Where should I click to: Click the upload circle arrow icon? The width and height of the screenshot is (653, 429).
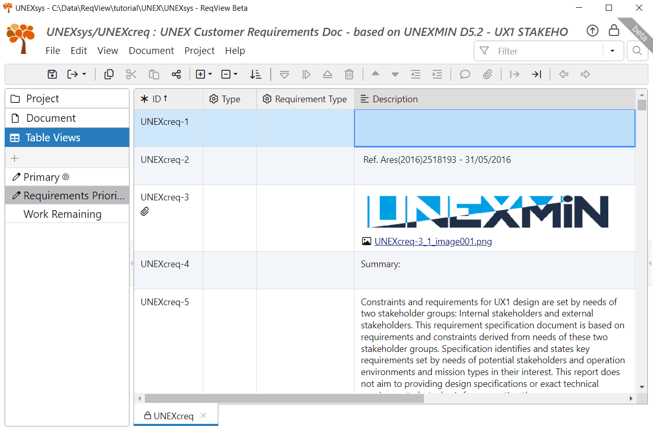coord(592,31)
